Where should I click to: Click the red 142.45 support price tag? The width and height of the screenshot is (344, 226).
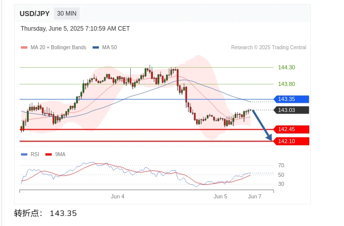[291, 129]
